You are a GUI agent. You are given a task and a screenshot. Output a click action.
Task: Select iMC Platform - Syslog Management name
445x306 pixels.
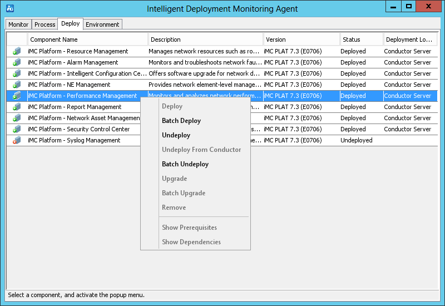(x=74, y=140)
